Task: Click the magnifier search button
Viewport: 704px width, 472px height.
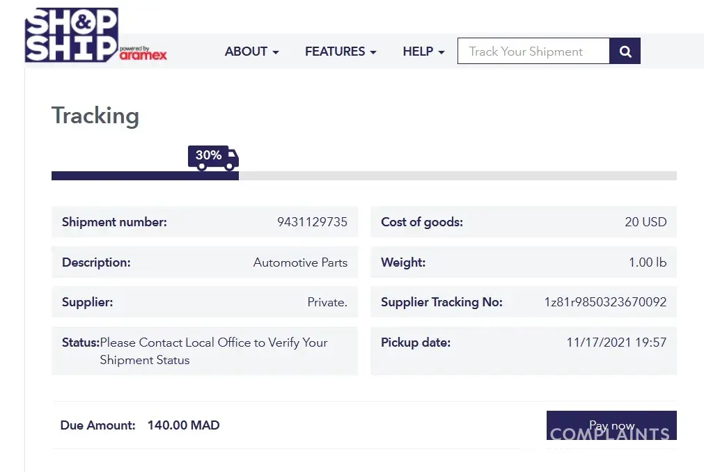Action: [x=625, y=52]
